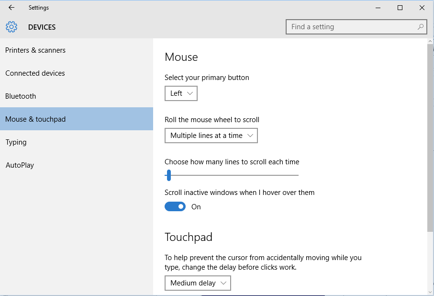
Task: Minimize the Settings window
Action: (378, 8)
